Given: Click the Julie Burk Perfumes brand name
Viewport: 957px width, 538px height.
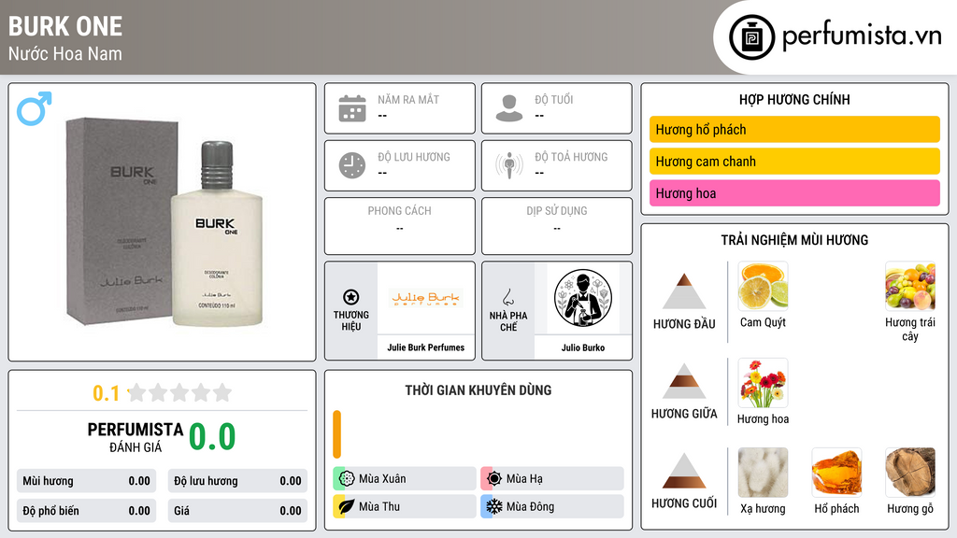Looking at the screenshot, I should tap(426, 347).
